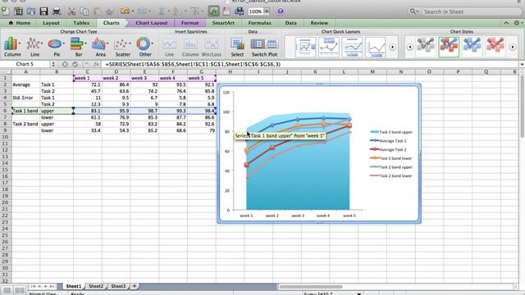Insert a Win/Loss sparkline
This screenshot has width=525, height=295.
tap(212, 48)
